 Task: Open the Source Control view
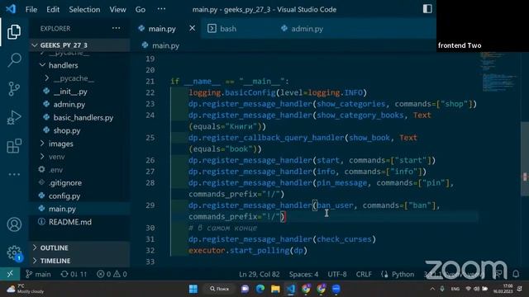(14, 89)
